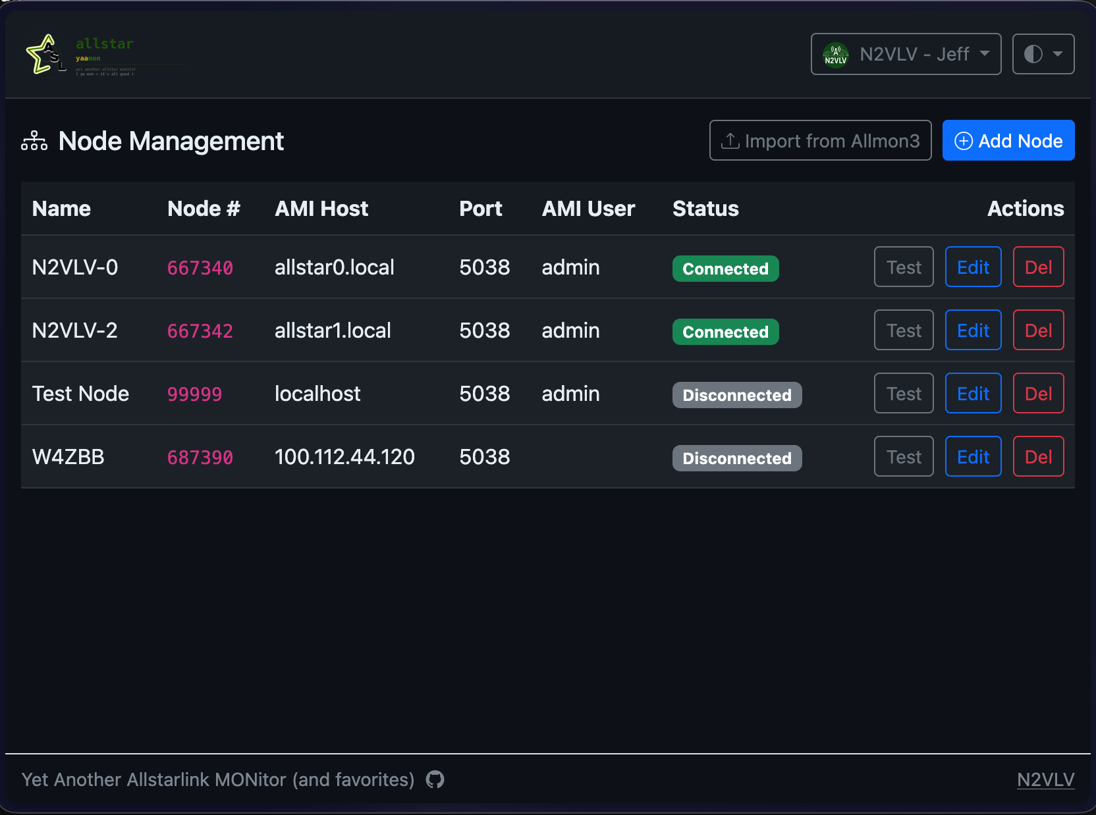
Task: Click the Node Management page heading
Action: 171,141
